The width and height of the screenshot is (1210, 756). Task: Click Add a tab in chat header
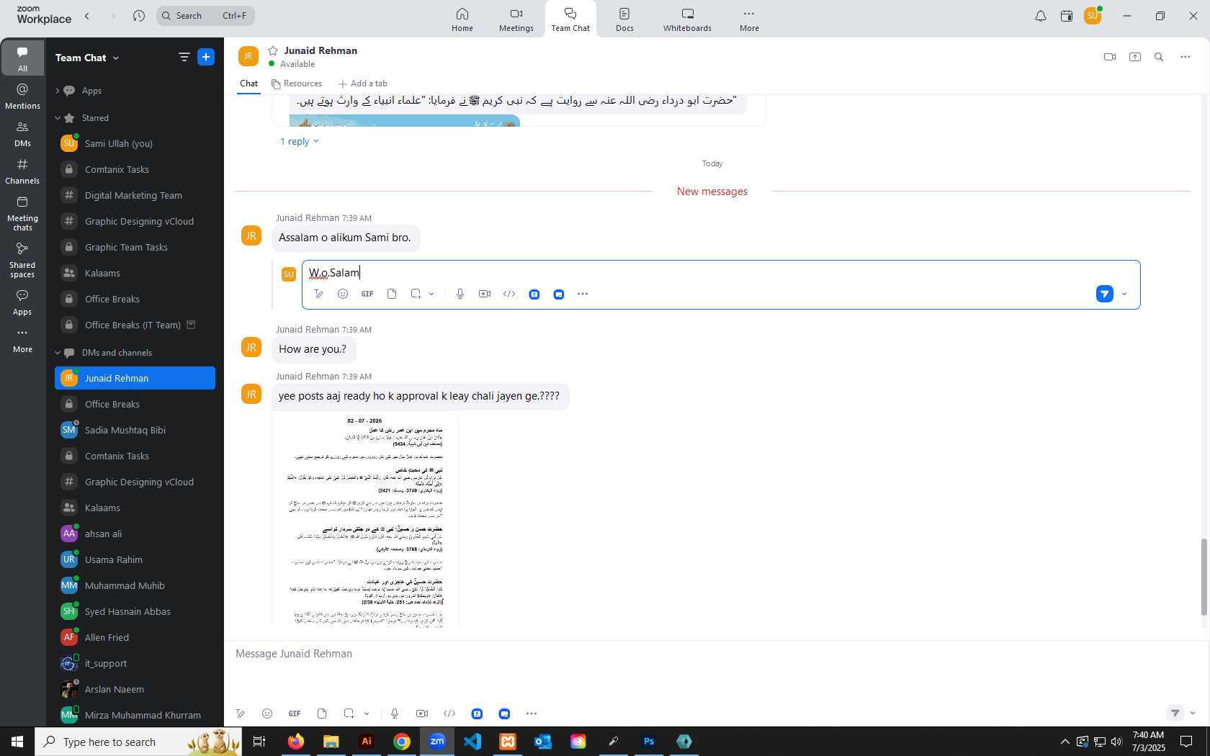363,84
